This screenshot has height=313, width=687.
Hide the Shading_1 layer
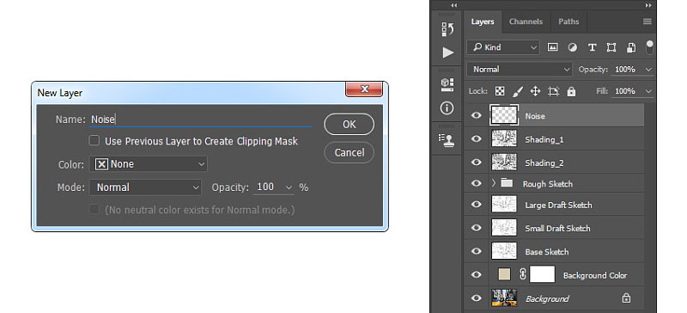click(x=476, y=139)
